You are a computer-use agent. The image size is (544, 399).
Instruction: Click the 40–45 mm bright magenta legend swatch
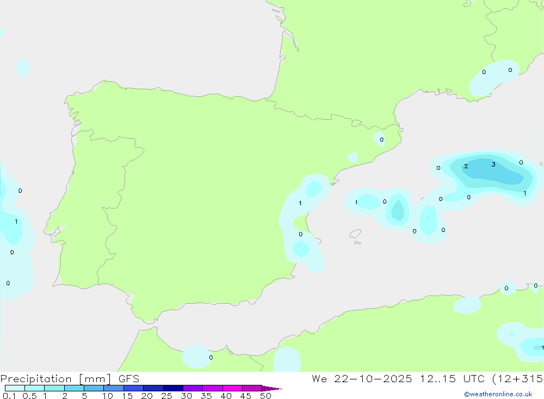232,388
